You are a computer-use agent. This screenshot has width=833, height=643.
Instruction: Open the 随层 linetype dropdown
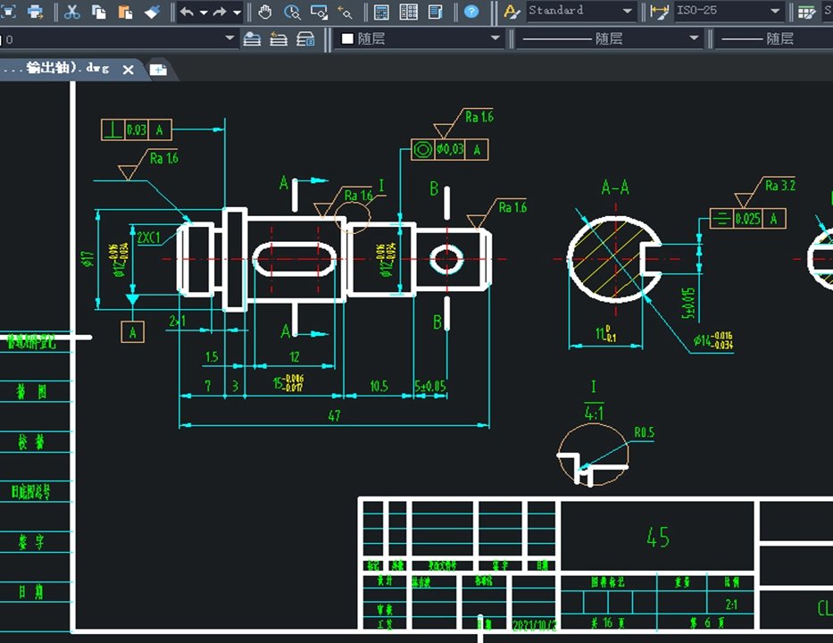(609, 38)
